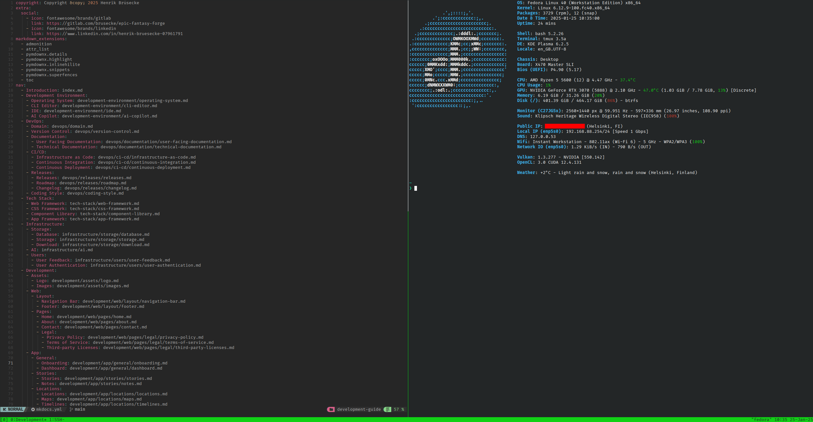Screen dimensions: 813x422
Task: Click the Fedora ASCII logo in right pane
Action: 458,60
